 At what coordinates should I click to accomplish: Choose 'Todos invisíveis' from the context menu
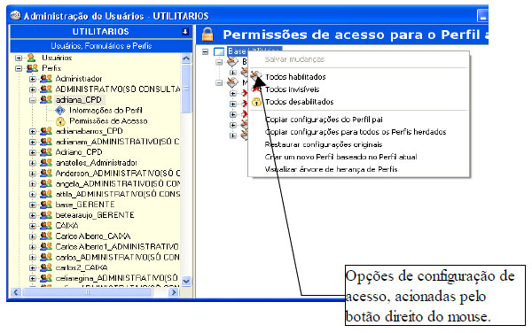point(292,89)
